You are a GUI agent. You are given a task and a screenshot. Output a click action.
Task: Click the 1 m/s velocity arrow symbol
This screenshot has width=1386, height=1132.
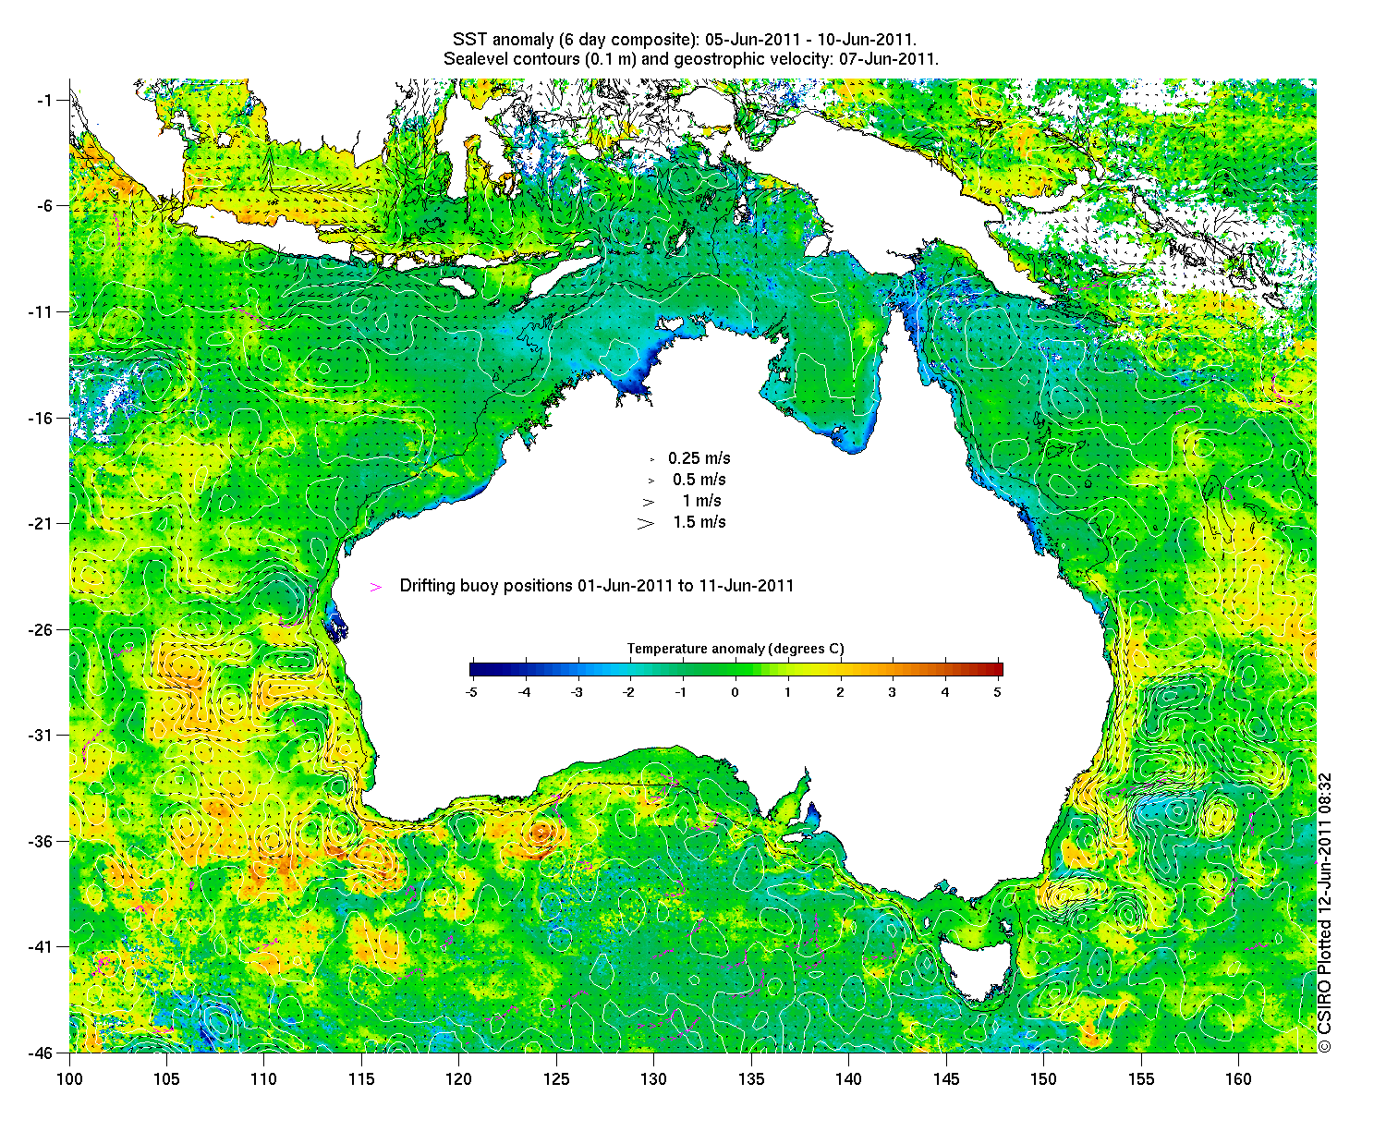click(x=650, y=502)
